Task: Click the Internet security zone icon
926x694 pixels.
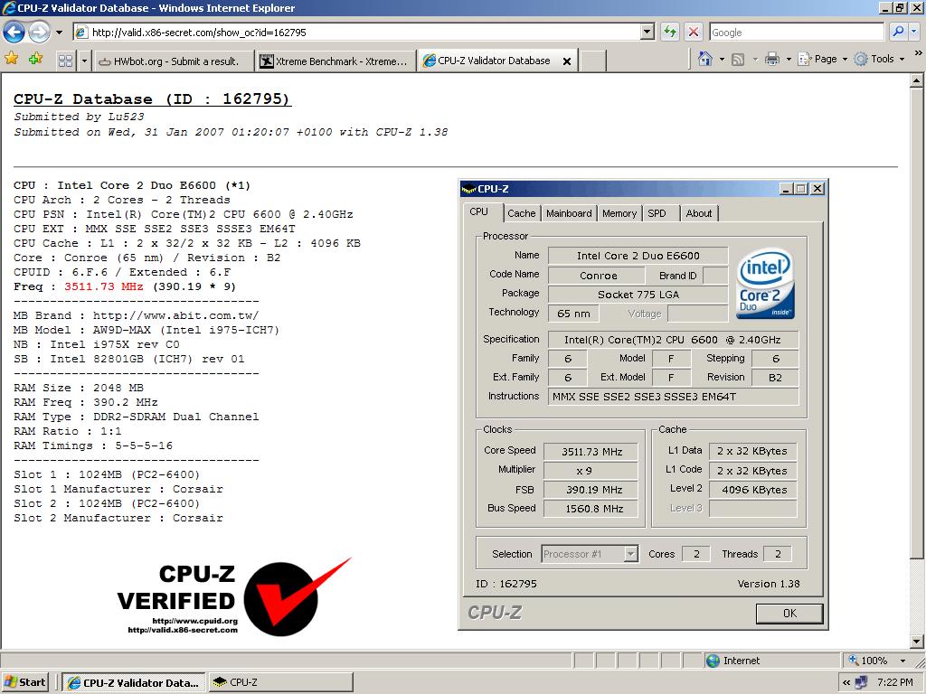Action: click(713, 661)
